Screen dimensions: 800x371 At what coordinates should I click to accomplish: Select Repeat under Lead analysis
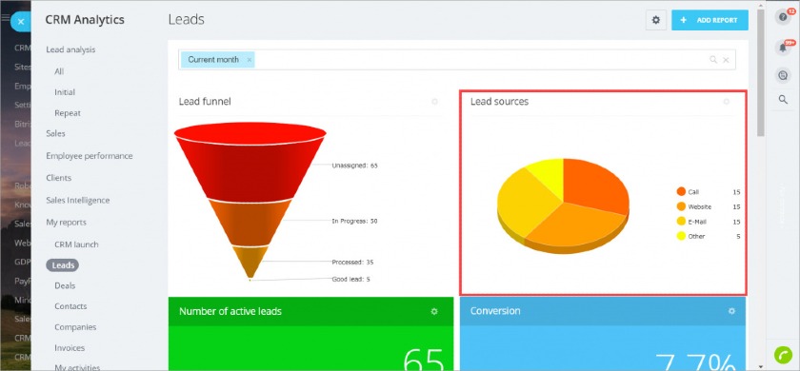68,113
